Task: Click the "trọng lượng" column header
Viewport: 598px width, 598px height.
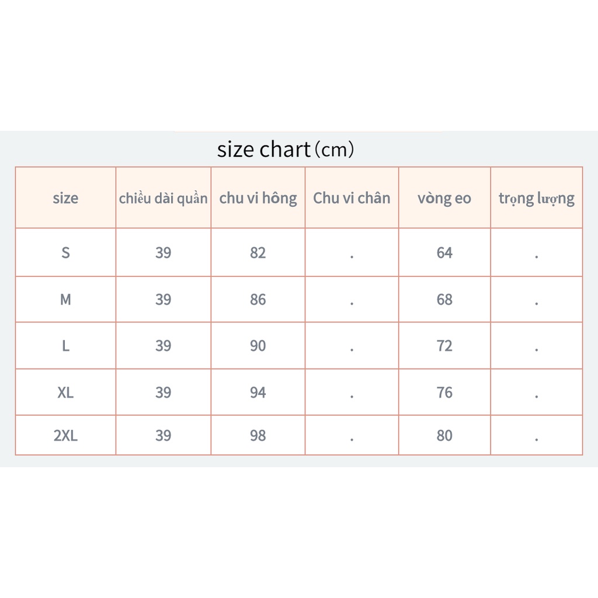Action: click(x=537, y=199)
